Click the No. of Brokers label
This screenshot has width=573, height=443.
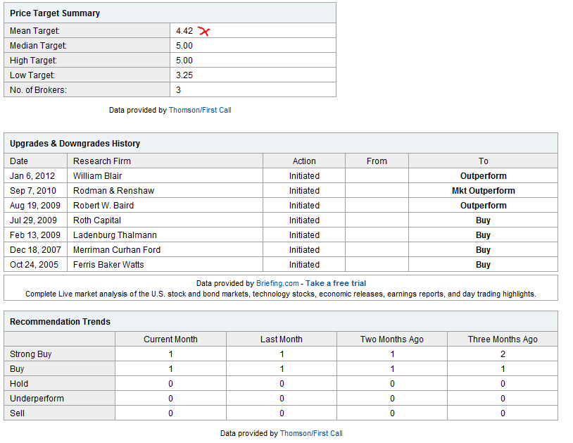tap(38, 90)
